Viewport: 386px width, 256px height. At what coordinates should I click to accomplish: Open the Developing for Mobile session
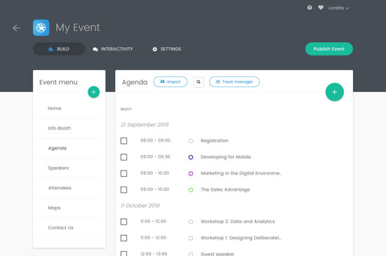click(226, 157)
